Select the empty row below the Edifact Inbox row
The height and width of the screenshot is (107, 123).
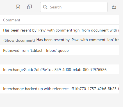(x=60, y=60)
